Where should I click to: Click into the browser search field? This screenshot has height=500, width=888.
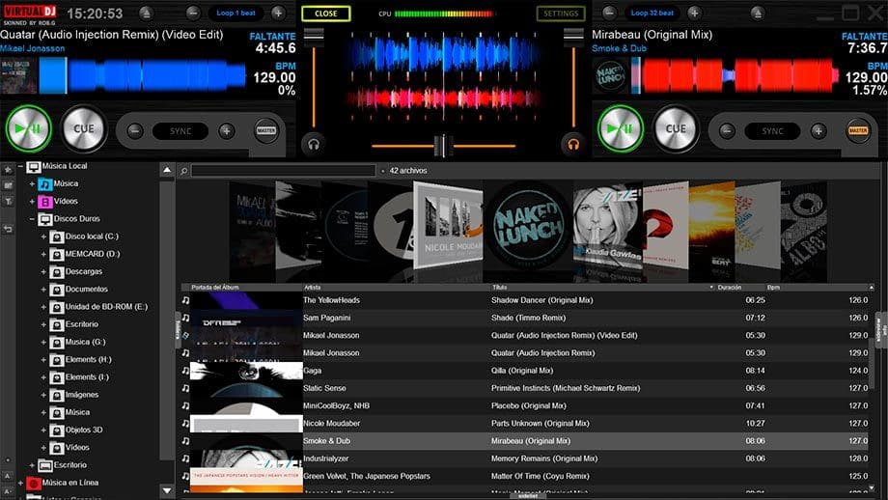[283, 171]
